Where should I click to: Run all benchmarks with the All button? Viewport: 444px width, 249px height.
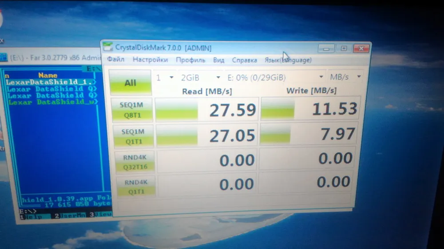130,82
